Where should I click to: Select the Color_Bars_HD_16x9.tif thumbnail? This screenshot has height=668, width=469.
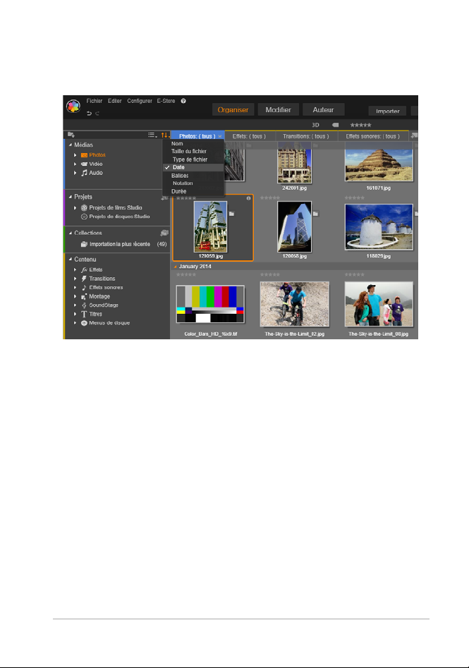(x=209, y=303)
